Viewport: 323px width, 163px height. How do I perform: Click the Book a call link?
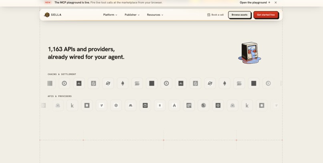point(215,15)
